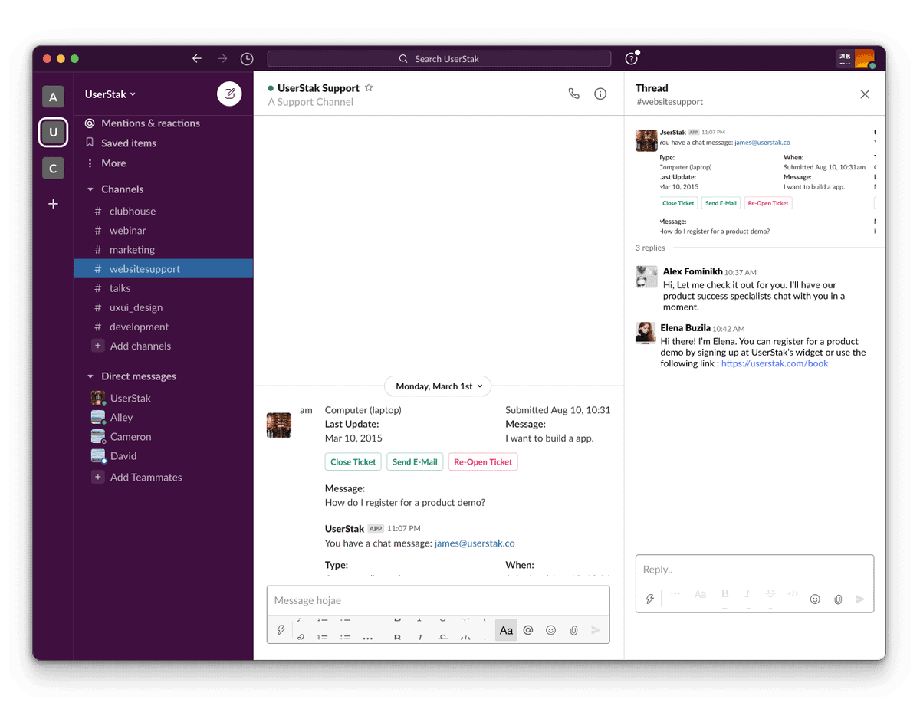Select the U workspace tile

click(x=53, y=133)
